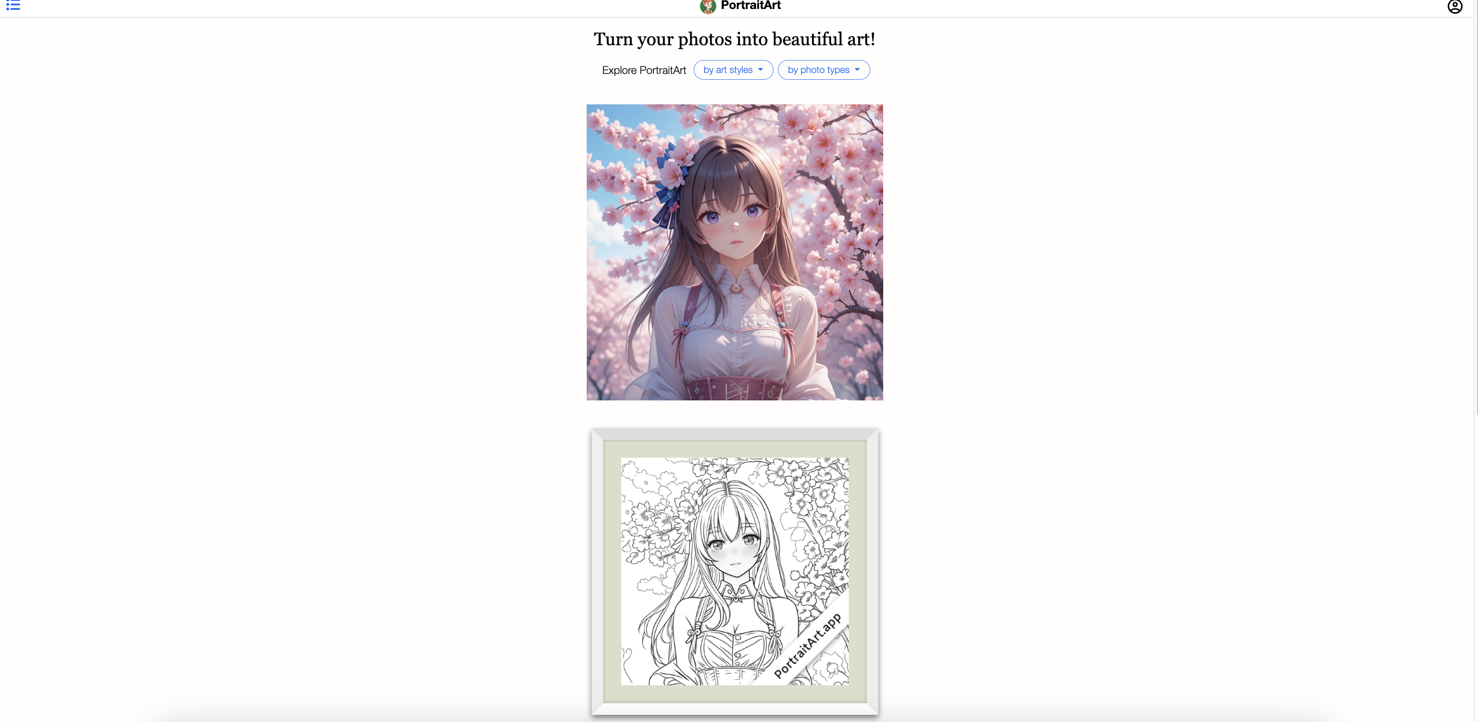Click the caret arrow beside "by art styles"
Viewport: 1478px width, 722px height.
click(x=760, y=70)
